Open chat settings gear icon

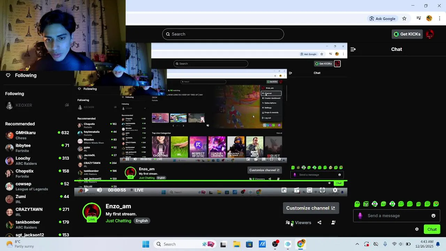coord(417,229)
